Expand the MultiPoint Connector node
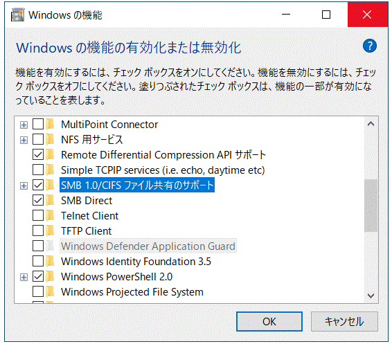The height and width of the screenshot is (344, 392). pos(24,125)
